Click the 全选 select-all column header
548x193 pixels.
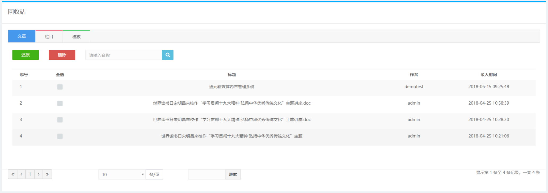(x=60, y=75)
